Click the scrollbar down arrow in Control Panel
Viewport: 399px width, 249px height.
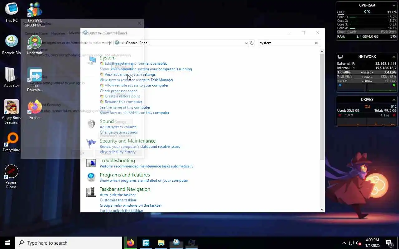pos(322,209)
